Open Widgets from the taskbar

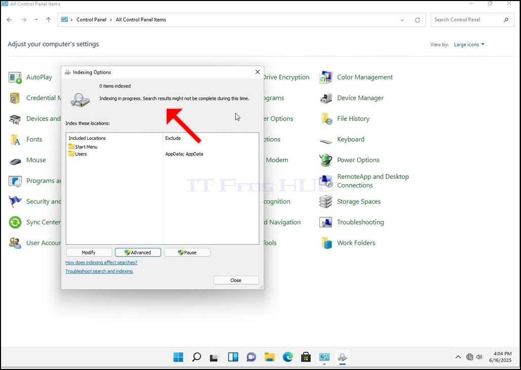(233, 357)
